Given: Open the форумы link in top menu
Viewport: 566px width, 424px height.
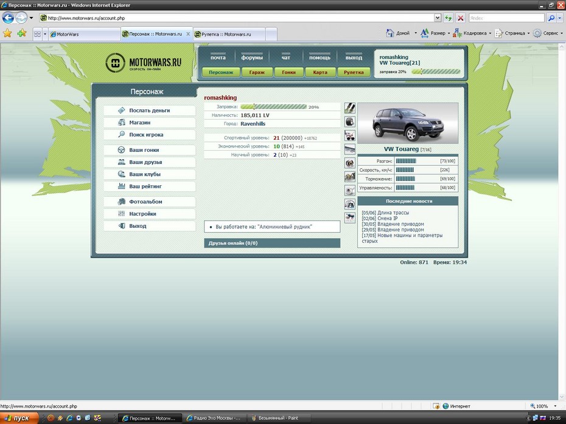Looking at the screenshot, I should tap(252, 57).
